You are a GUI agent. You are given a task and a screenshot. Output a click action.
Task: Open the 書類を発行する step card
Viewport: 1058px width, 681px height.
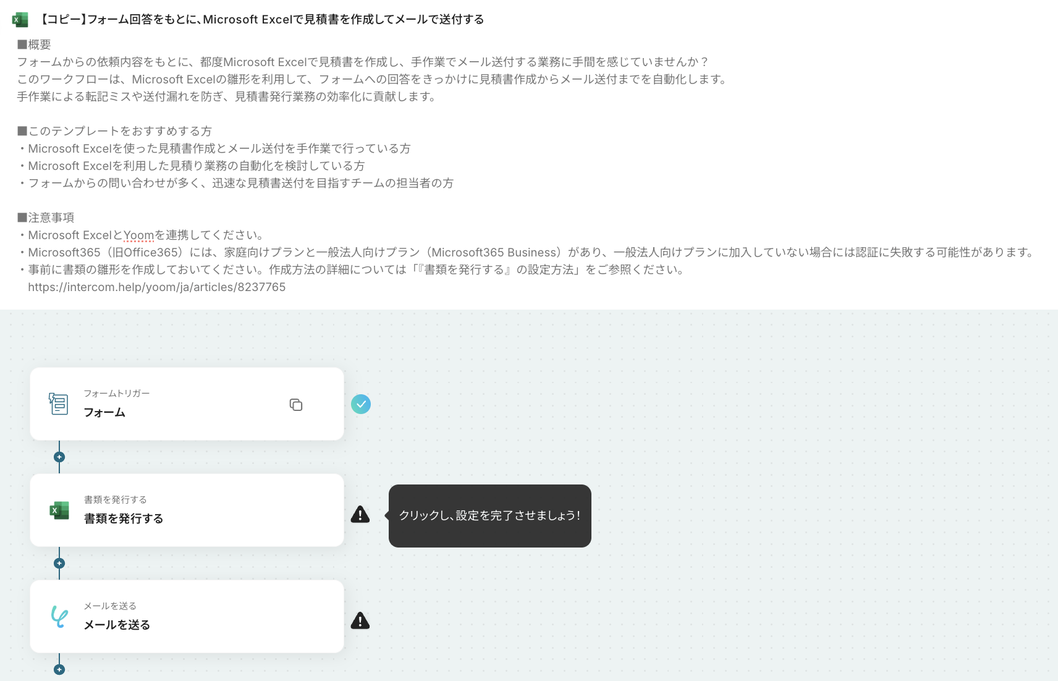[187, 510]
